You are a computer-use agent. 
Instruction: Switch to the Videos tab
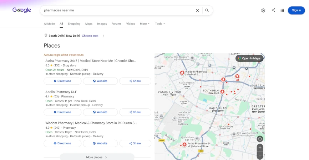[131, 24]
